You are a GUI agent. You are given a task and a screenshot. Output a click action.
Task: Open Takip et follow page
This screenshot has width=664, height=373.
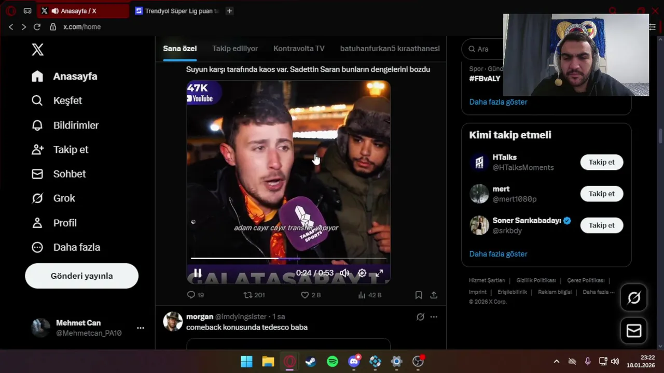pos(60,150)
